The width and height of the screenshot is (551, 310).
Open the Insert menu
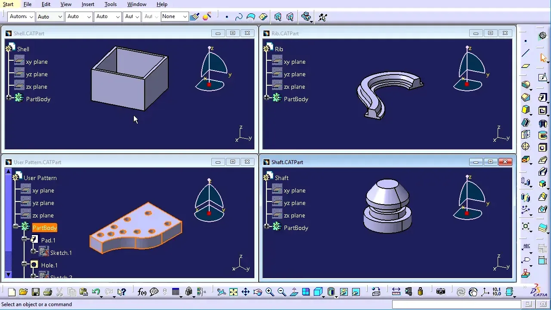[x=88, y=4]
